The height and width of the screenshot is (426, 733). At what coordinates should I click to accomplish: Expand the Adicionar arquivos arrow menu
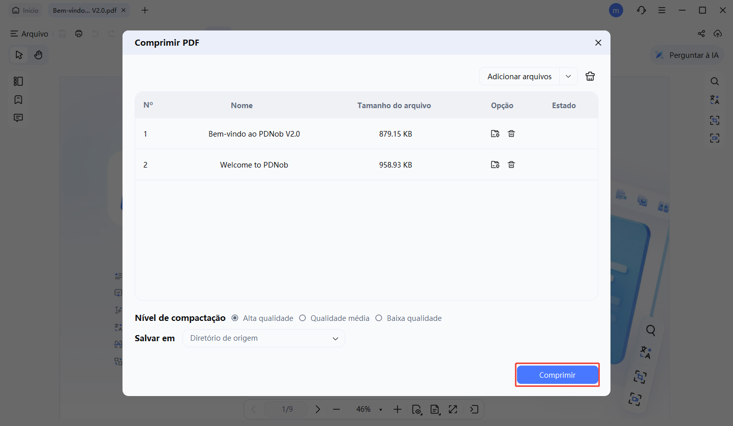coord(568,76)
